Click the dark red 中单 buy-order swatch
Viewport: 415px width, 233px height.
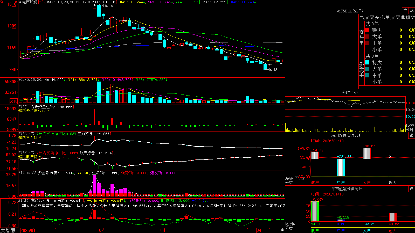tap(367, 43)
